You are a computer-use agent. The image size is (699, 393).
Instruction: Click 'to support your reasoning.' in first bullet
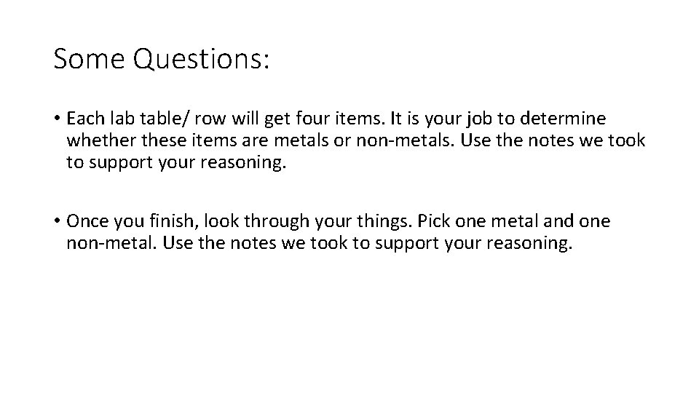pyautogui.click(x=177, y=163)
